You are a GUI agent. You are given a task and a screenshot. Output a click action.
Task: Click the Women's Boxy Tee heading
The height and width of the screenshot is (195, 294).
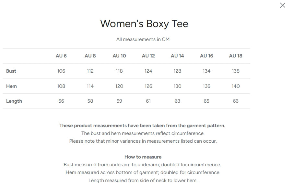click(144, 24)
